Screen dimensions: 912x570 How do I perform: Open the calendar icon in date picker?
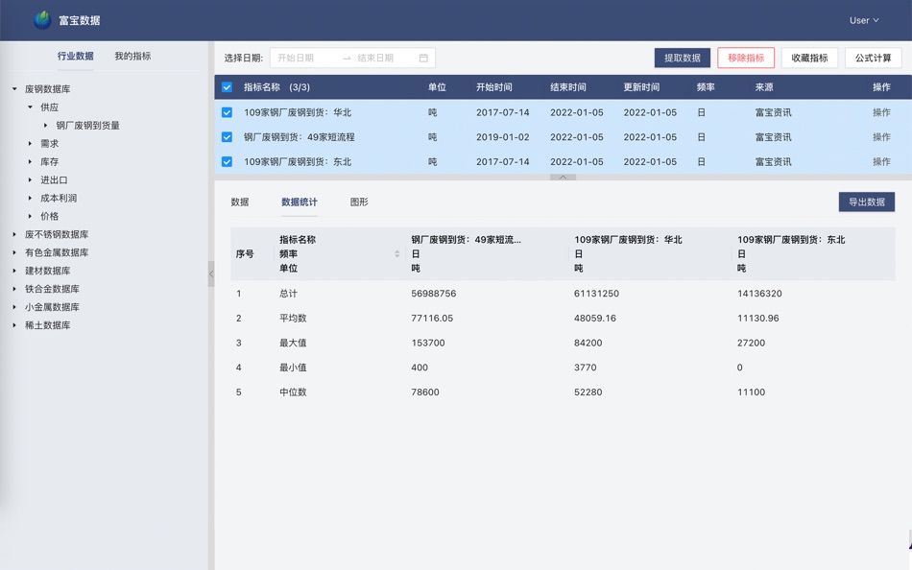click(x=423, y=58)
